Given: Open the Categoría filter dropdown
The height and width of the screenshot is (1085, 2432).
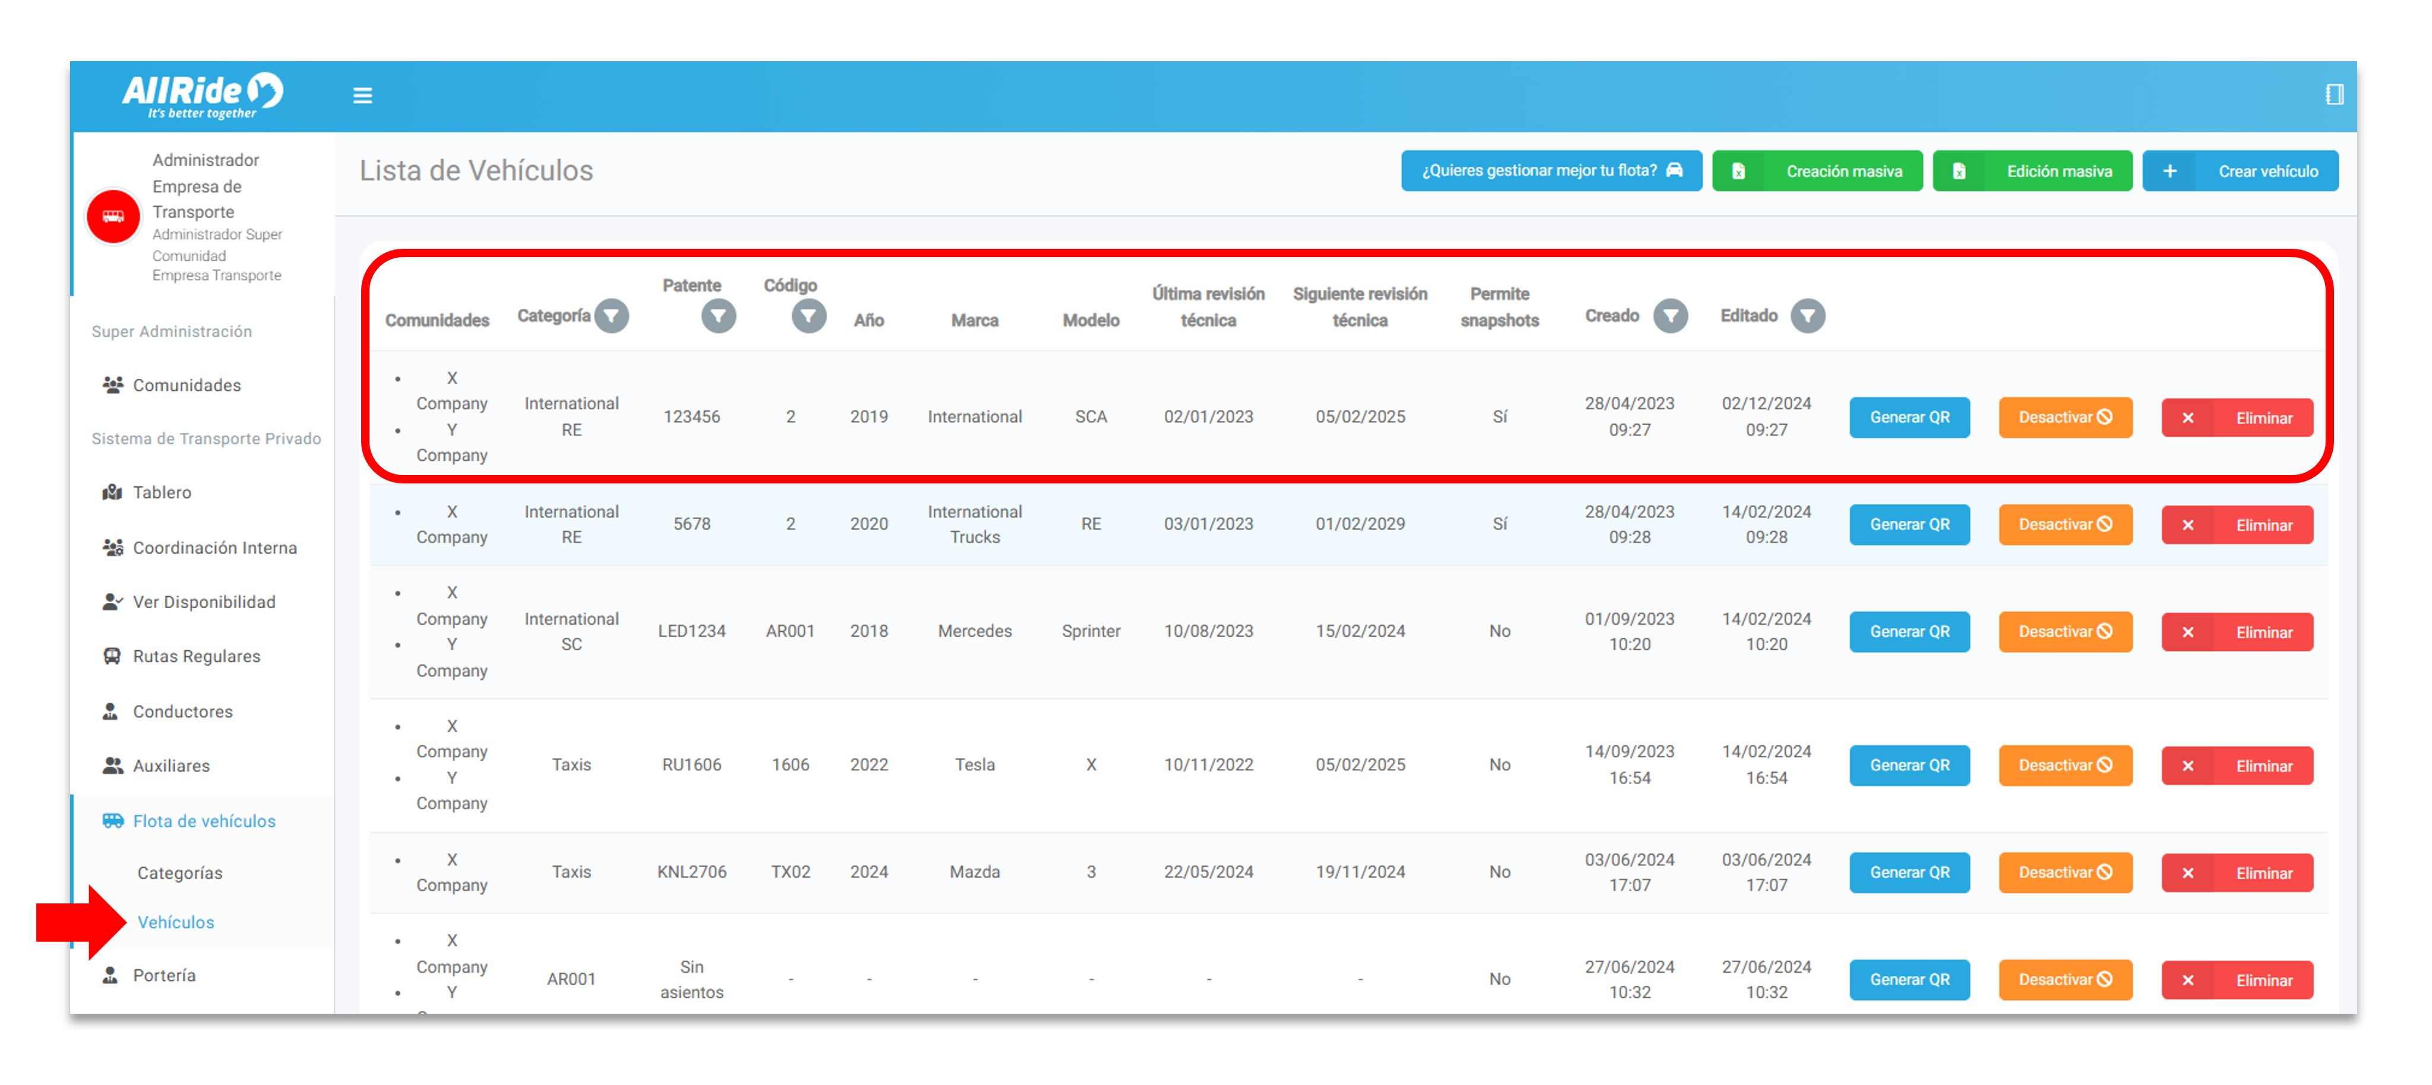Looking at the screenshot, I should pyautogui.click(x=612, y=316).
